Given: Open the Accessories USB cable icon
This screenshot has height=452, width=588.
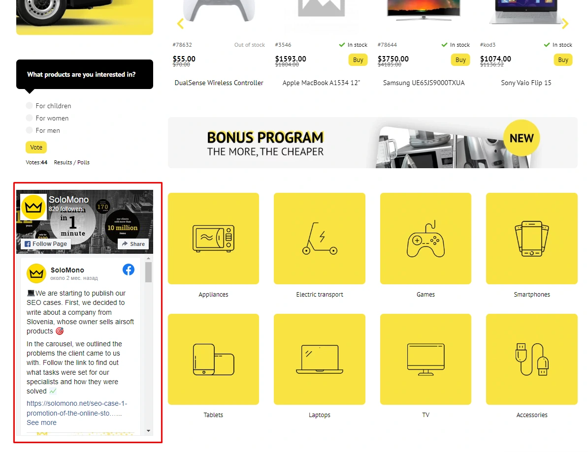Looking at the screenshot, I should (531, 359).
